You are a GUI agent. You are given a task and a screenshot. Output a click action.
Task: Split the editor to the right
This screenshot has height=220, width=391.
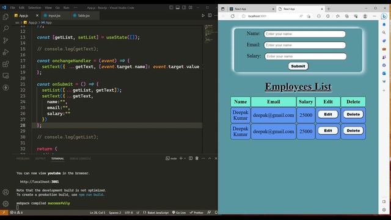pyautogui.click(x=210, y=15)
